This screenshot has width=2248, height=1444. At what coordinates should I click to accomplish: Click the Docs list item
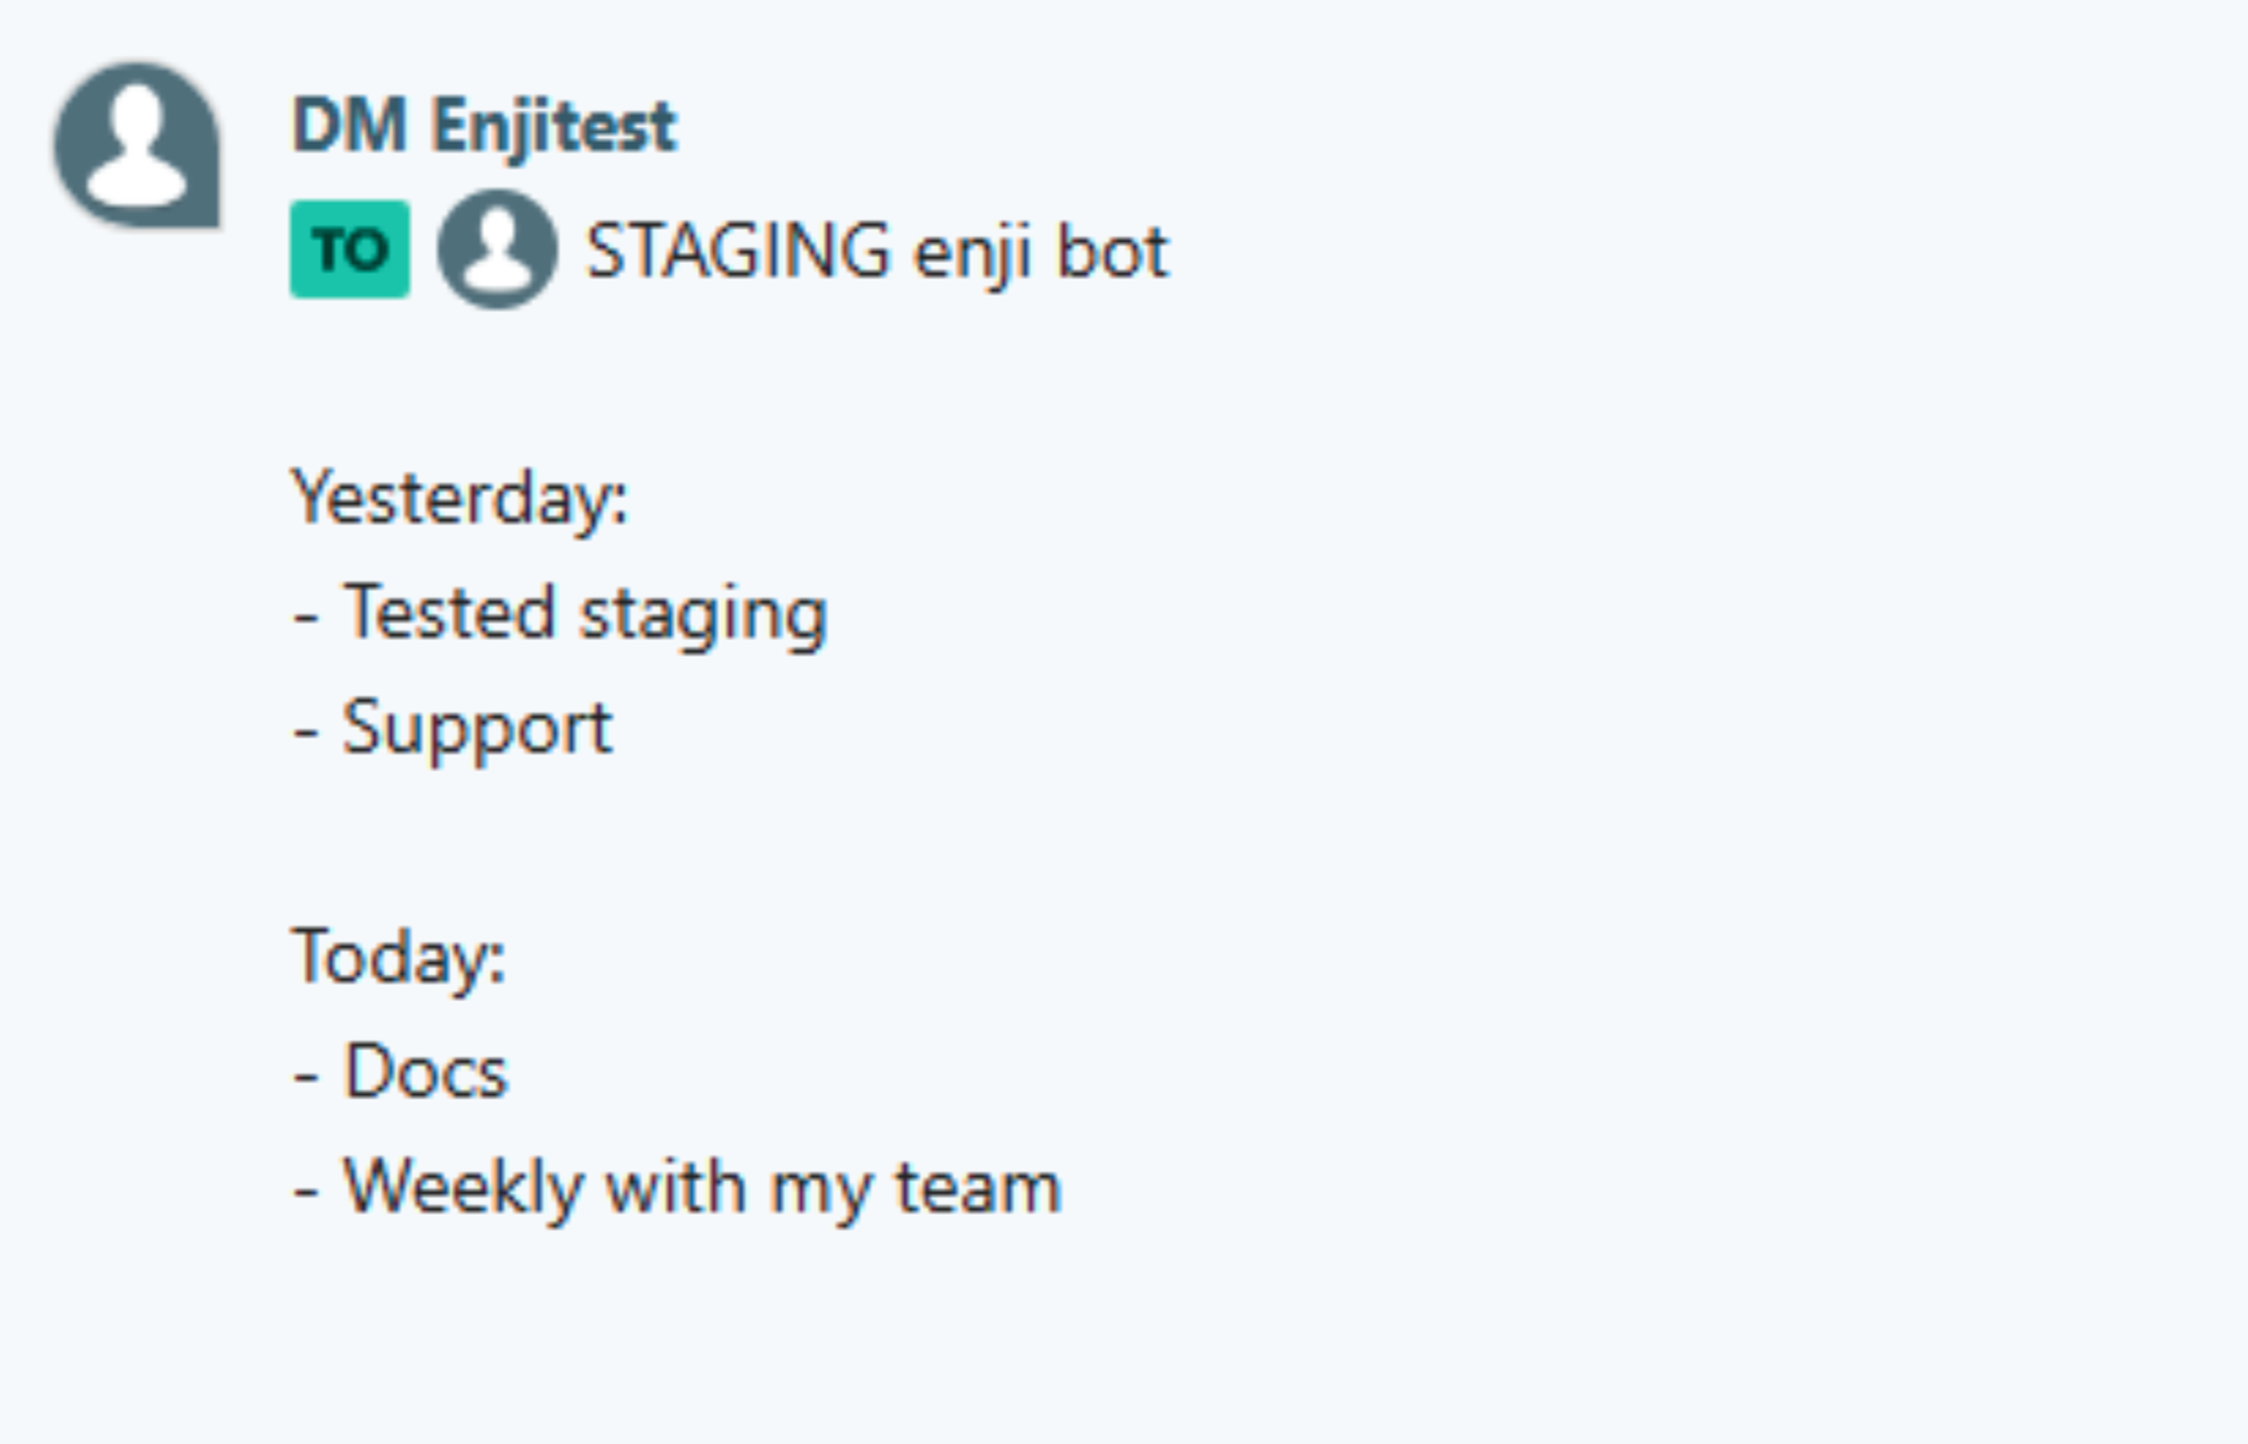pyautogui.click(x=400, y=1072)
